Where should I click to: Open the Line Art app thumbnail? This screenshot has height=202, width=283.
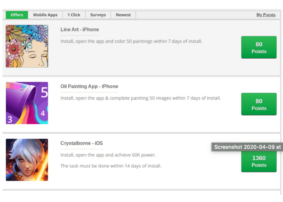(x=27, y=46)
